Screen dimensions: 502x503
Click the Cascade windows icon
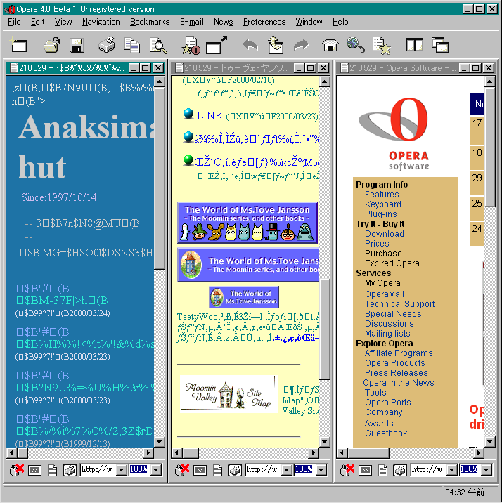[440, 44]
